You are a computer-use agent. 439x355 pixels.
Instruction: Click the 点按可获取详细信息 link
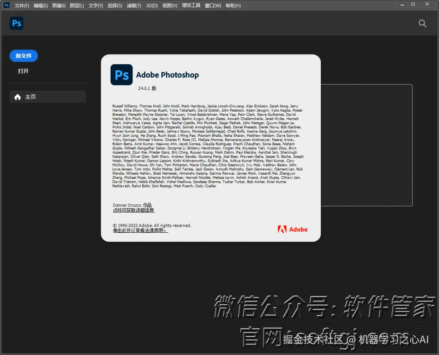[x=134, y=210]
